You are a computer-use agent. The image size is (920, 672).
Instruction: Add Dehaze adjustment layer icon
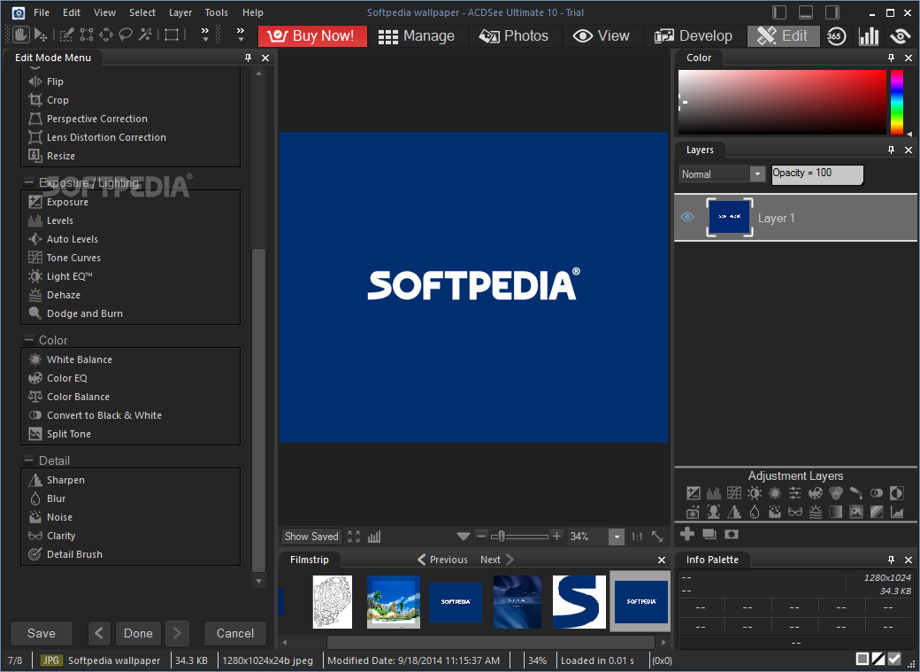click(x=816, y=512)
